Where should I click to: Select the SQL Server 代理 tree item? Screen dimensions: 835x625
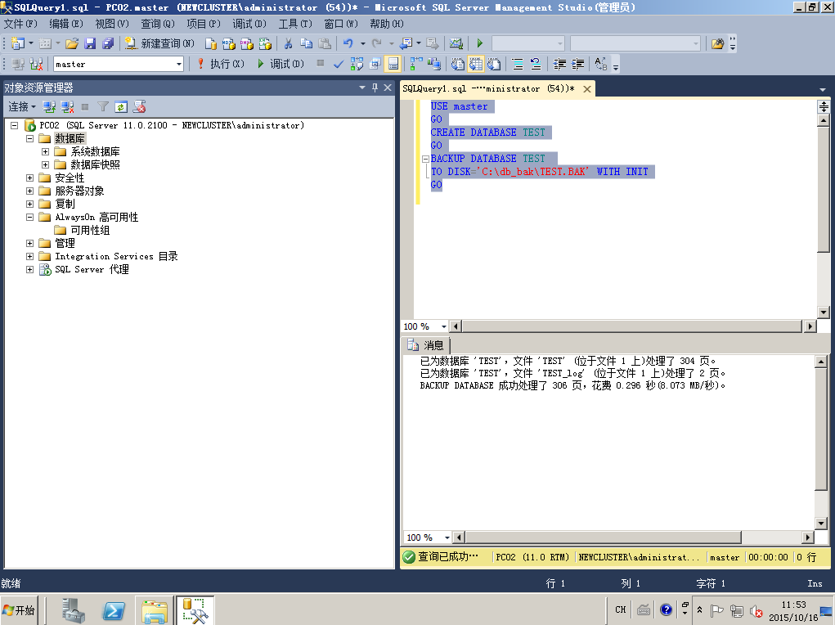(x=92, y=269)
